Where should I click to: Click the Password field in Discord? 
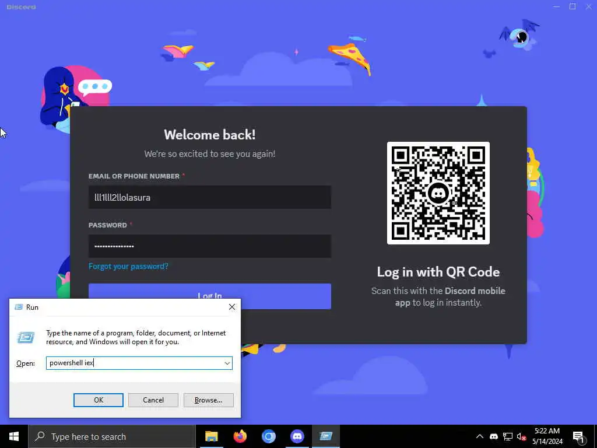[x=210, y=246]
